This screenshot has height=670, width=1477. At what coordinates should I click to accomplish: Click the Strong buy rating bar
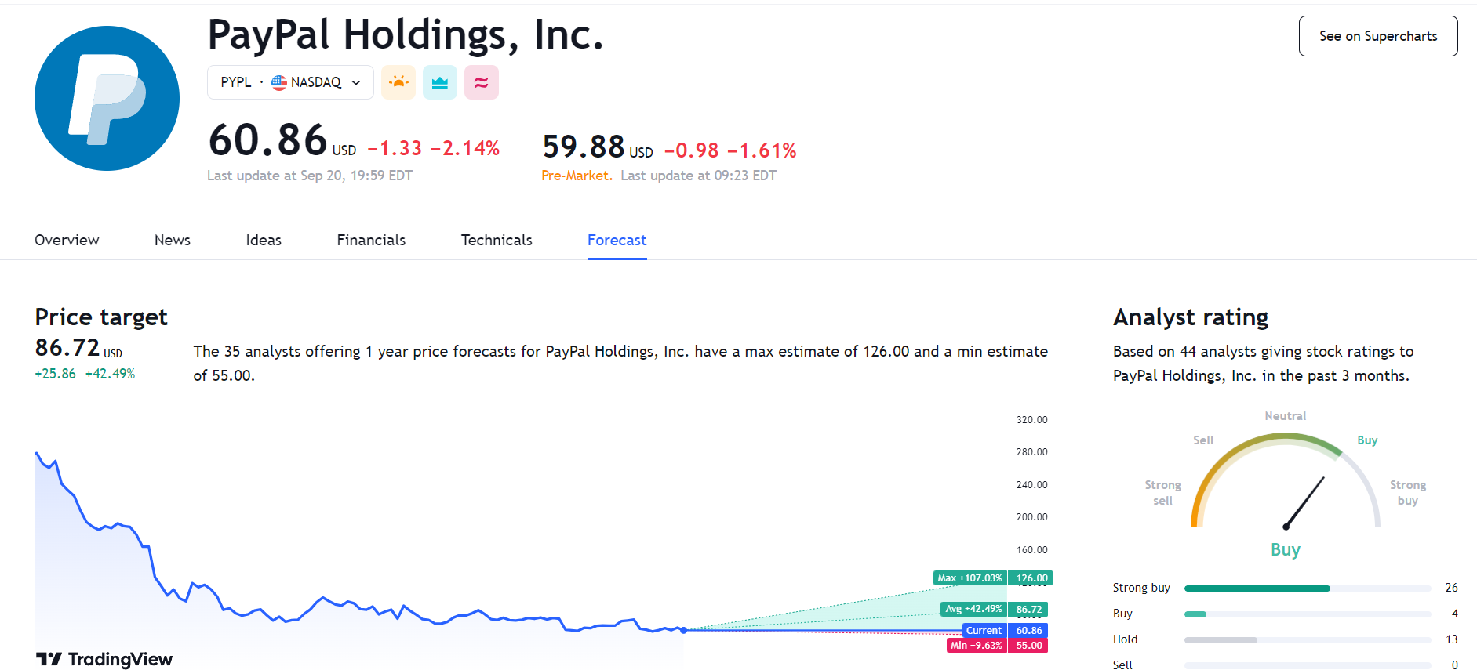click(x=1307, y=588)
